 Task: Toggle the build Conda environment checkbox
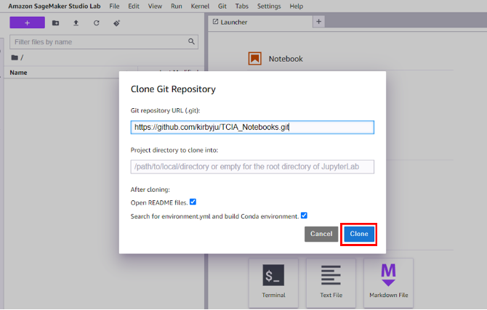304,216
